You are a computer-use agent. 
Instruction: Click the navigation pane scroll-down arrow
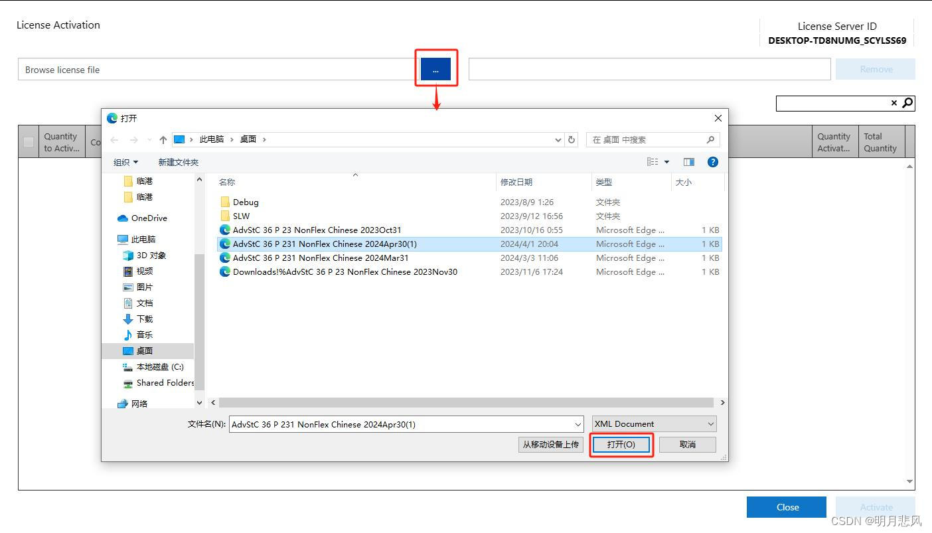click(x=199, y=403)
